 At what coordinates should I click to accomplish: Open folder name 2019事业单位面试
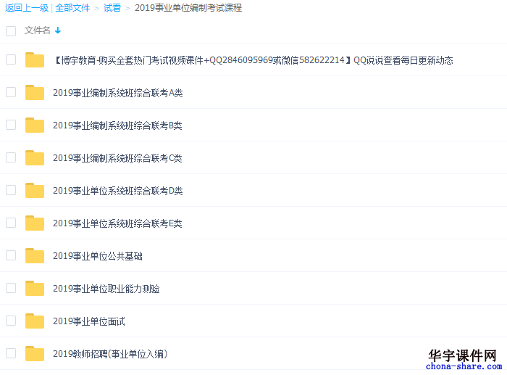(89, 321)
